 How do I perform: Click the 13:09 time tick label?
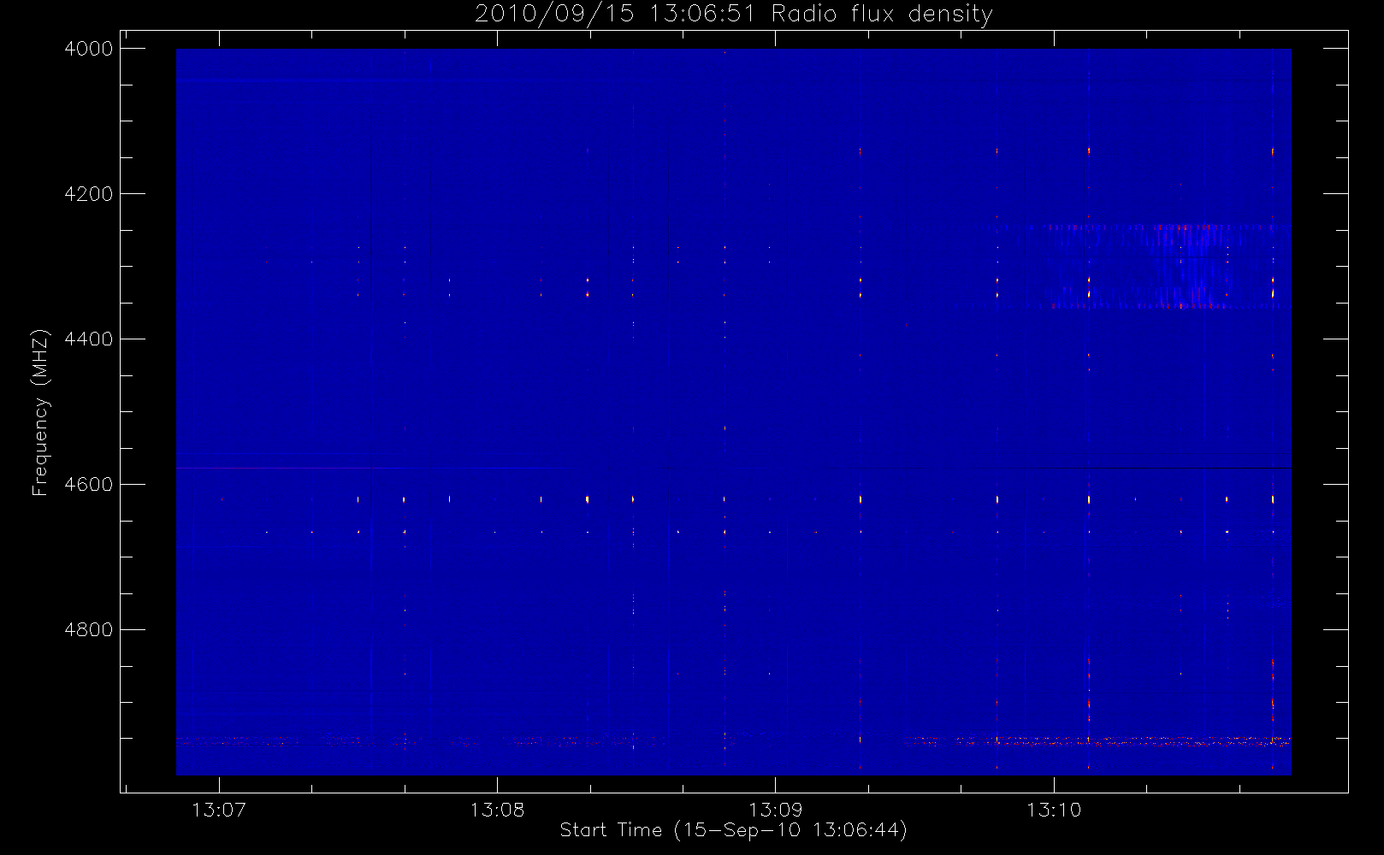pyautogui.click(x=775, y=810)
